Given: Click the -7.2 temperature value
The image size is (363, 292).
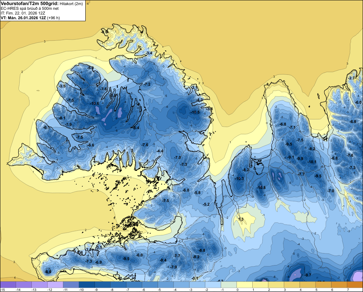Looking at the screenshot, I should point(147,84).
